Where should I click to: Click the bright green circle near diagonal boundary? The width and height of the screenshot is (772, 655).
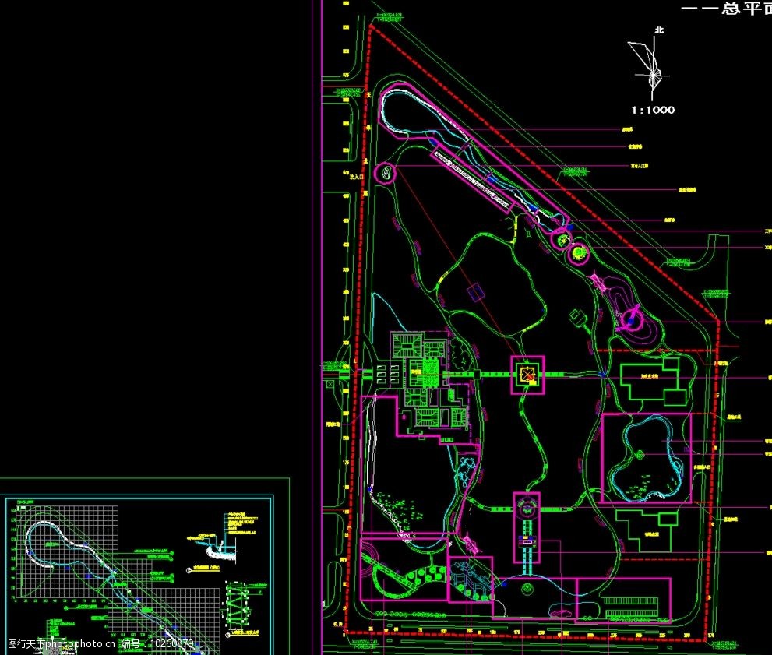pyautogui.click(x=579, y=252)
